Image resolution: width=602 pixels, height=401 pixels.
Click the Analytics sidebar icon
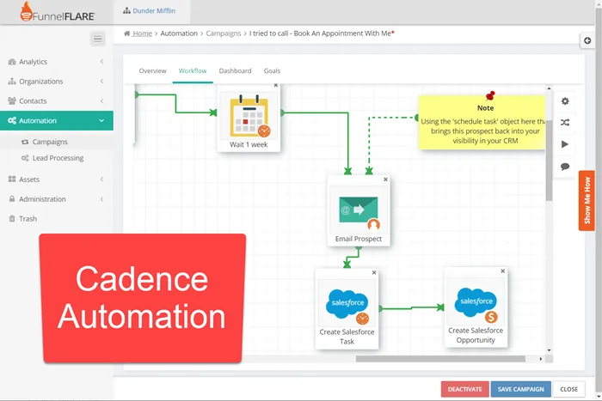pyautogui.click(x=12, y=62)
